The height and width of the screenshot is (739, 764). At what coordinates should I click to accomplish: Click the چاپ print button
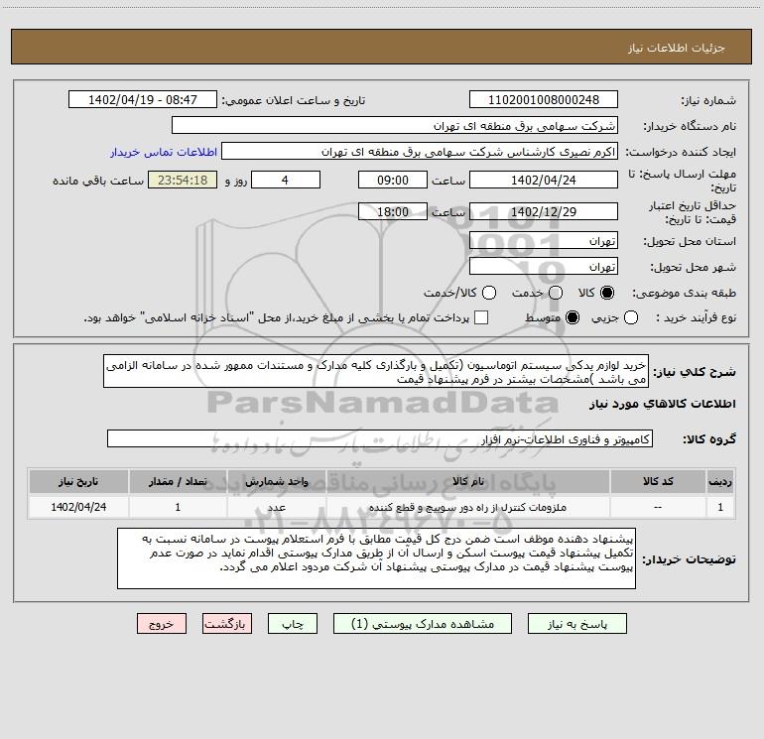pyautogui.click(x=293, y=624)
